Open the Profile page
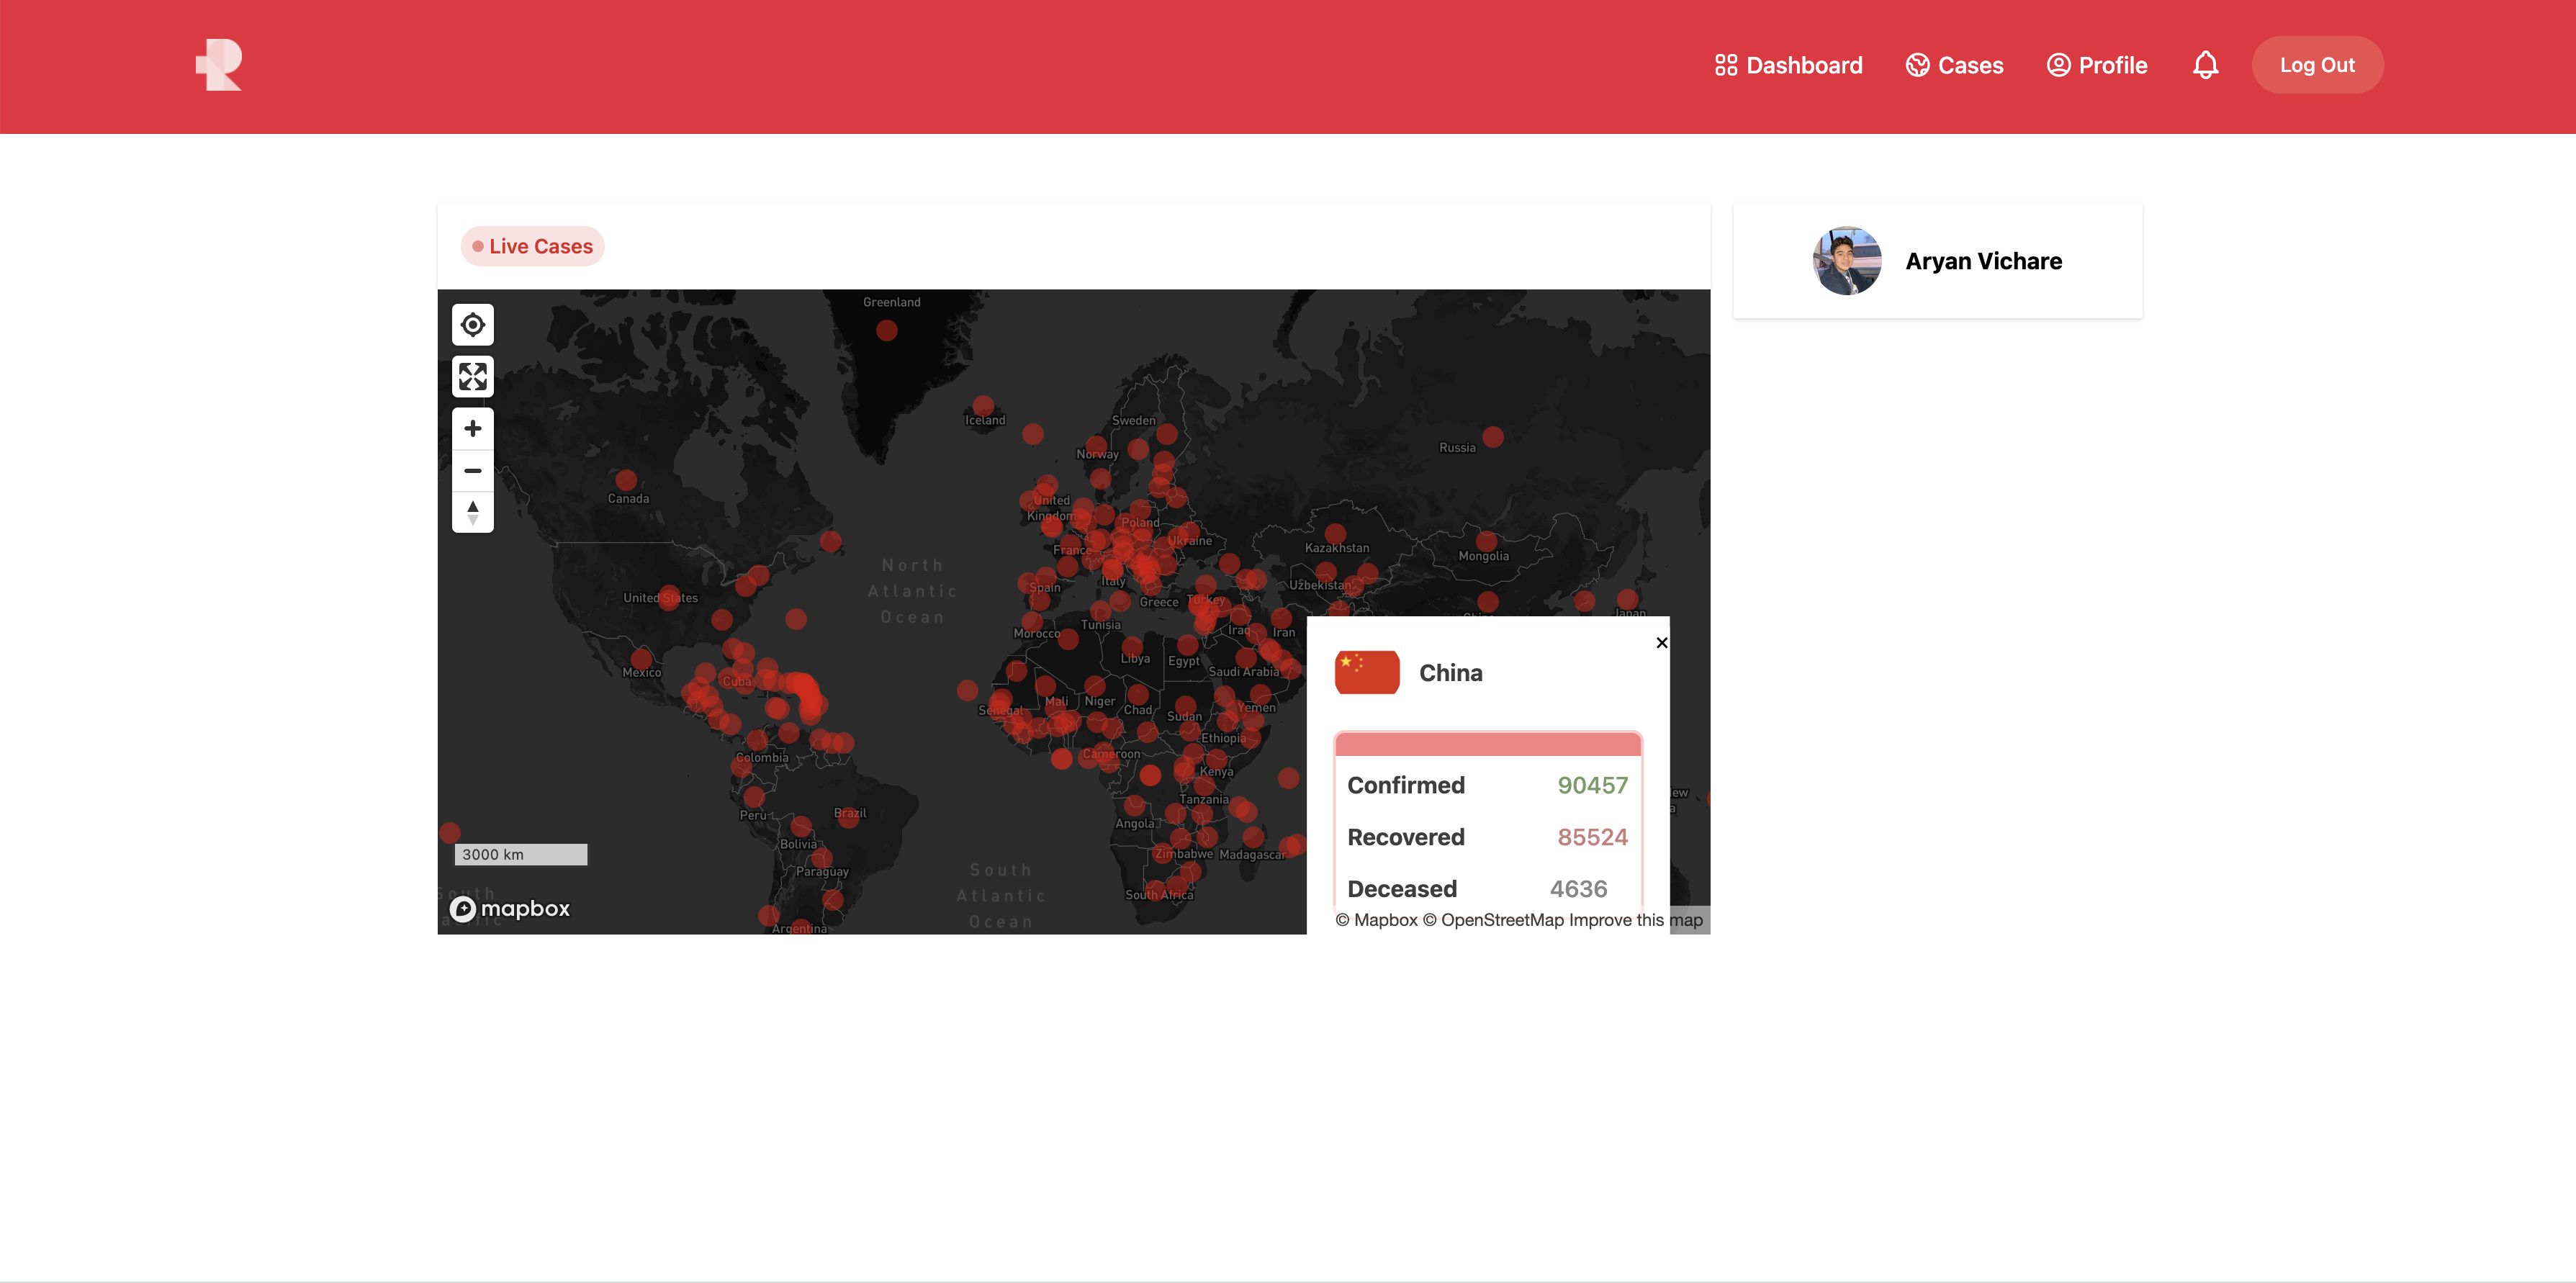2576x1283 pixels. click(2096, 65)
